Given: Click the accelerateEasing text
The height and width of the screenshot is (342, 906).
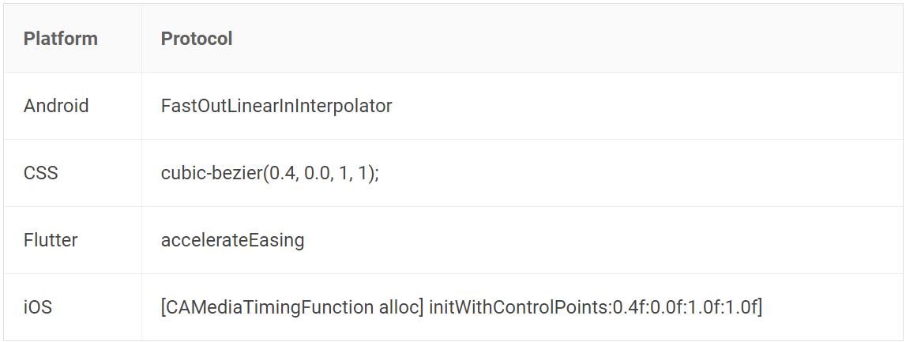Looking at the screenshot, I should point(232,240).
